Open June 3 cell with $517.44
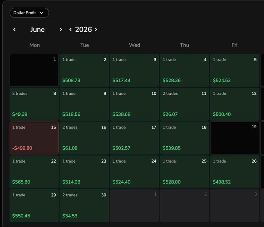 click(x=134, y=70)
